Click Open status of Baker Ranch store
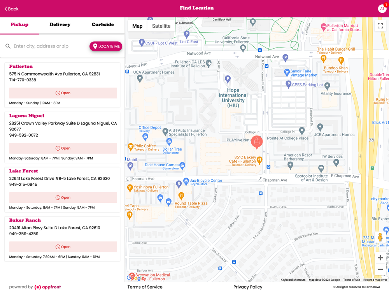 click(x=63, y=247)
